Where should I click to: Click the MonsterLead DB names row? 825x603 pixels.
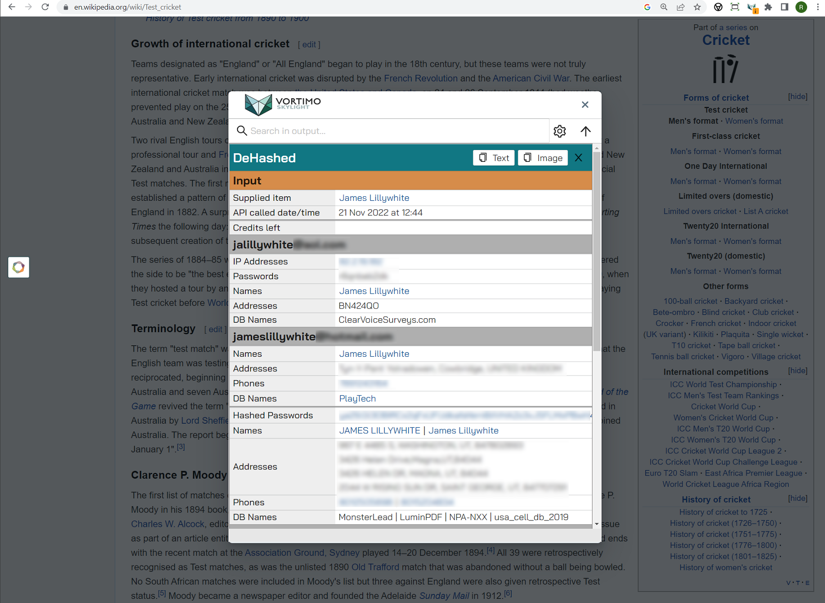pos(410,517)
